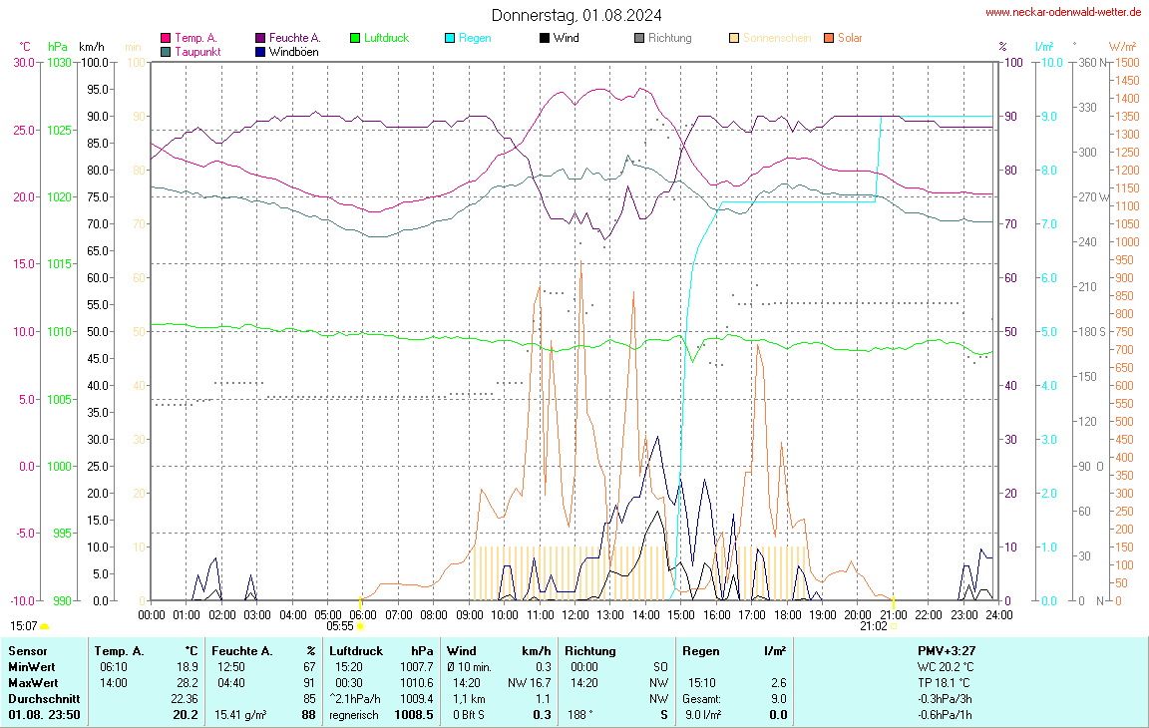This screenshot has width=1149, height=728.
Task: Click the black Wind legend swatch
Action: 545,38
